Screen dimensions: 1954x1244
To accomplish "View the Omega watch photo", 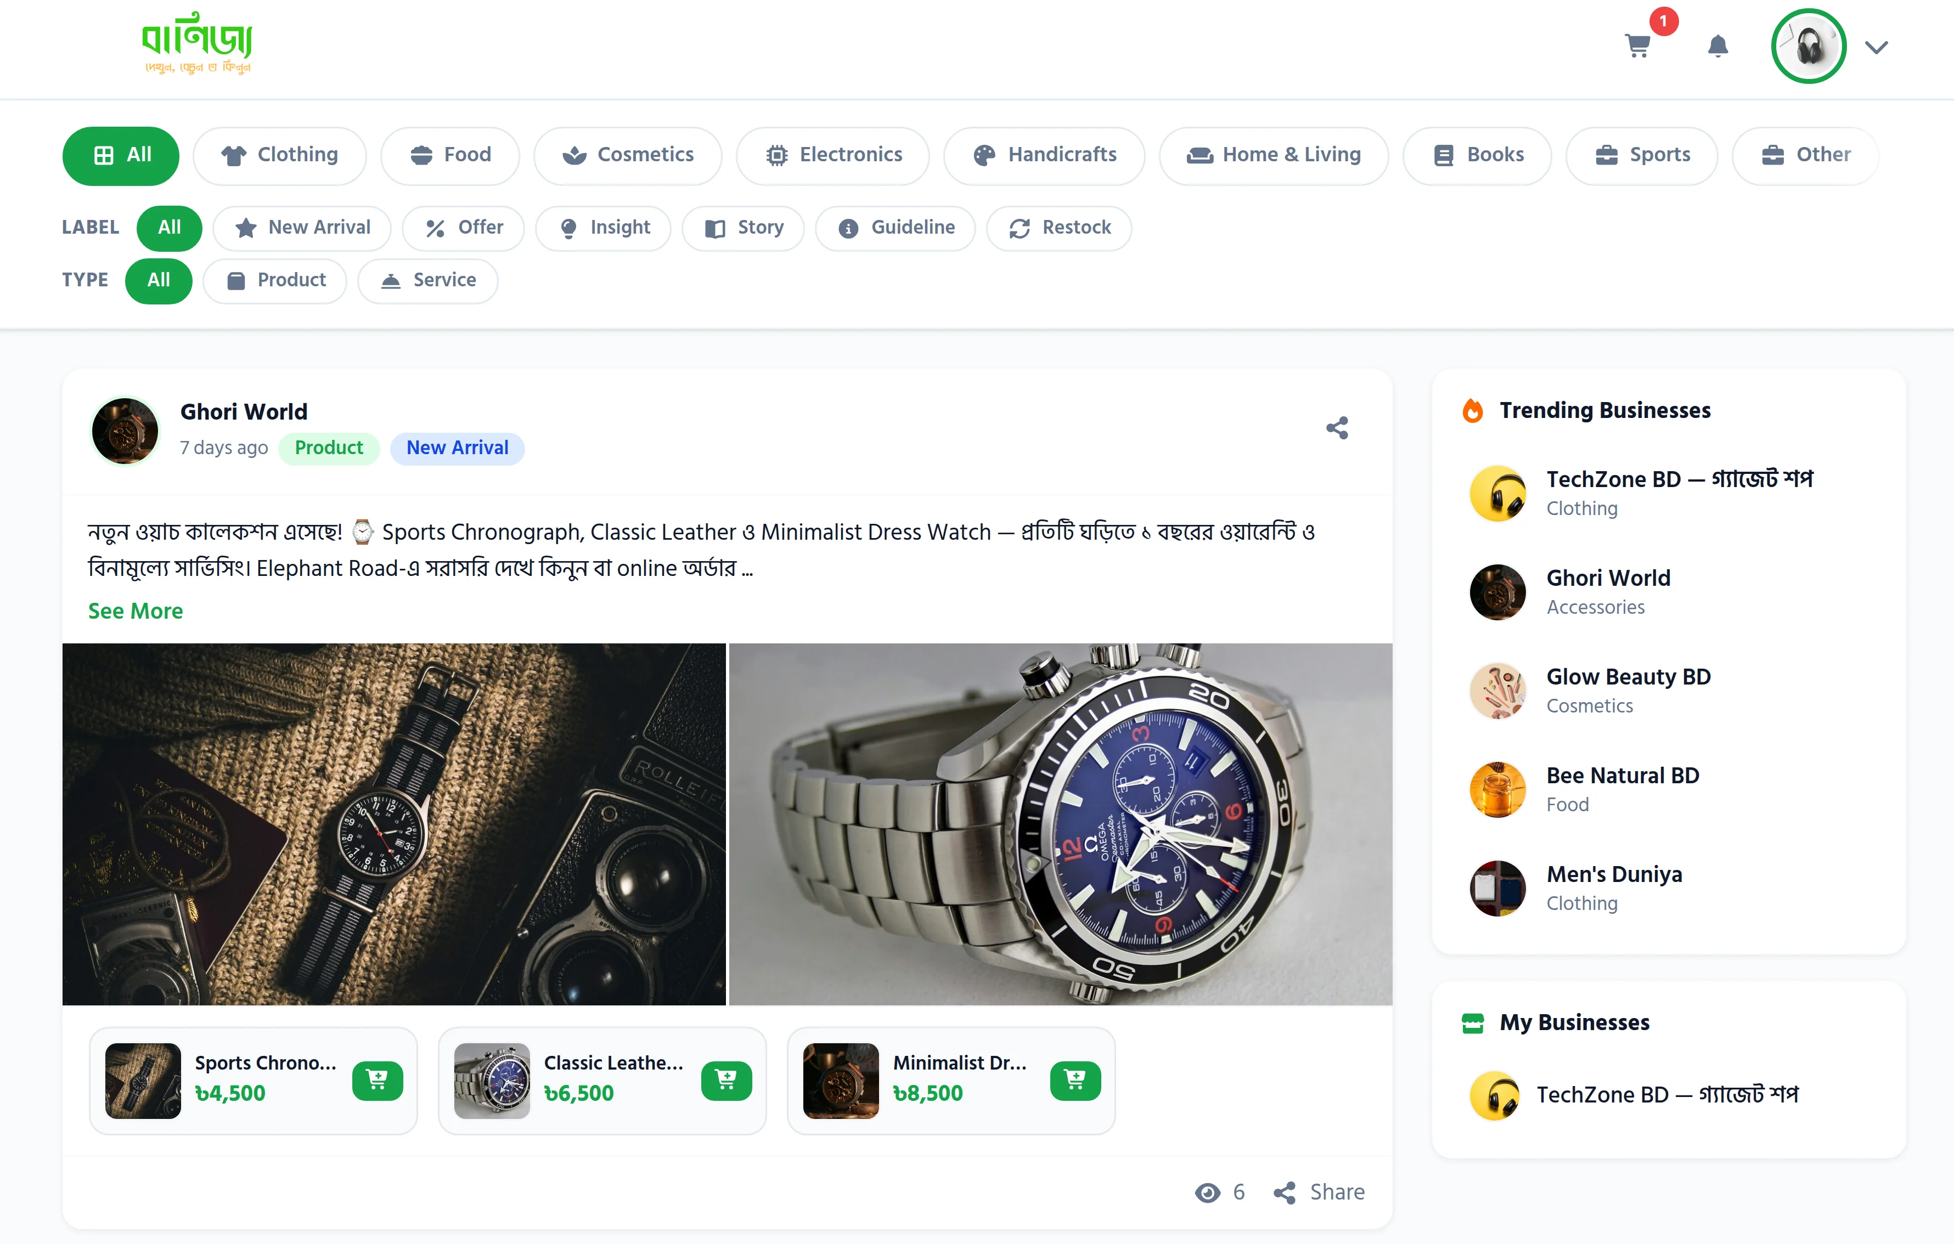I will pyautogui.click(x=1061, y=824).
